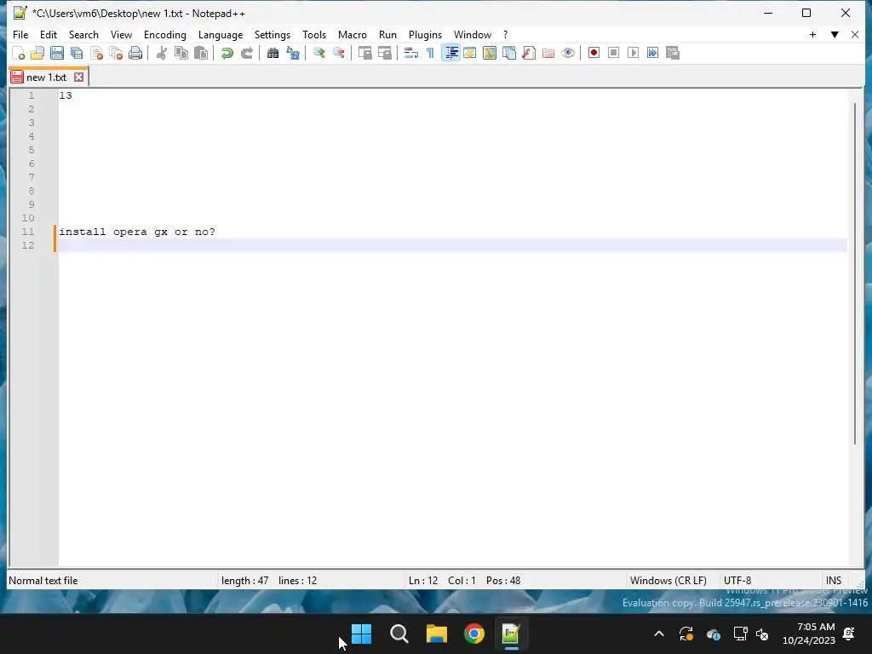Open the Plugins menu

[426, 34]
